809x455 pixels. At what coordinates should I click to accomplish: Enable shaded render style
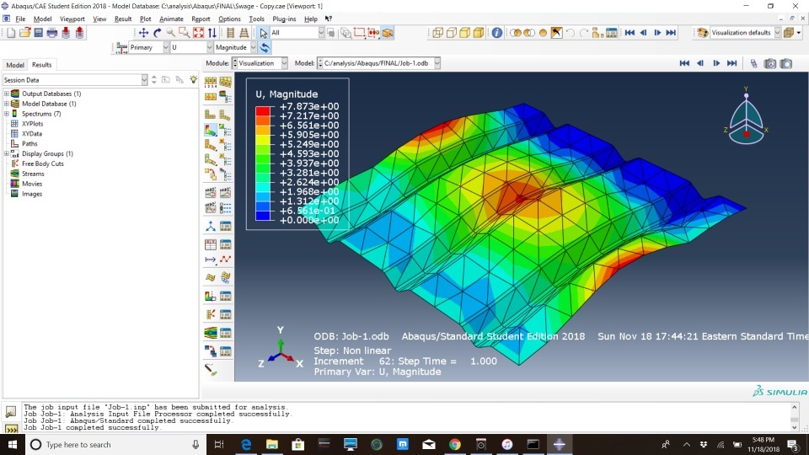(479, 33)
